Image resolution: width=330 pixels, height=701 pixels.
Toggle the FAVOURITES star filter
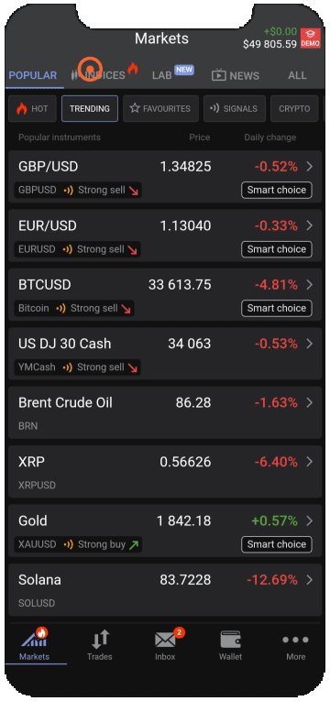(x=160, y=109)
